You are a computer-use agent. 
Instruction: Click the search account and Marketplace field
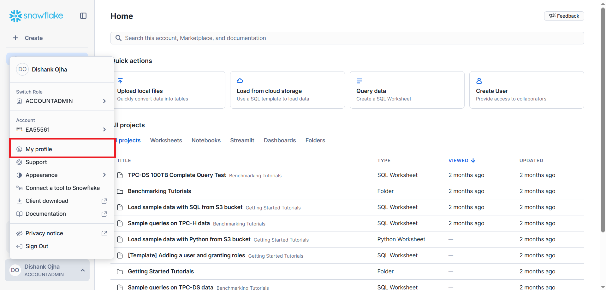tap(347, 38)
